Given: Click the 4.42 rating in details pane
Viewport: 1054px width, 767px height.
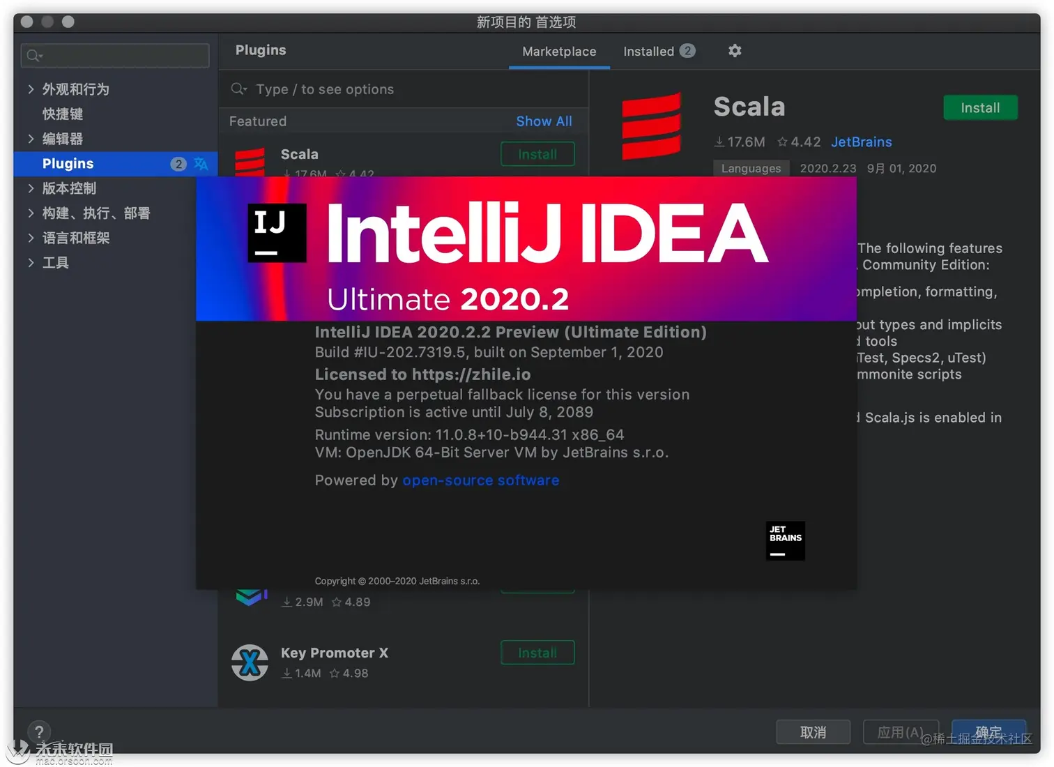Looking at the screenshot, I should (x=799, y=142).
